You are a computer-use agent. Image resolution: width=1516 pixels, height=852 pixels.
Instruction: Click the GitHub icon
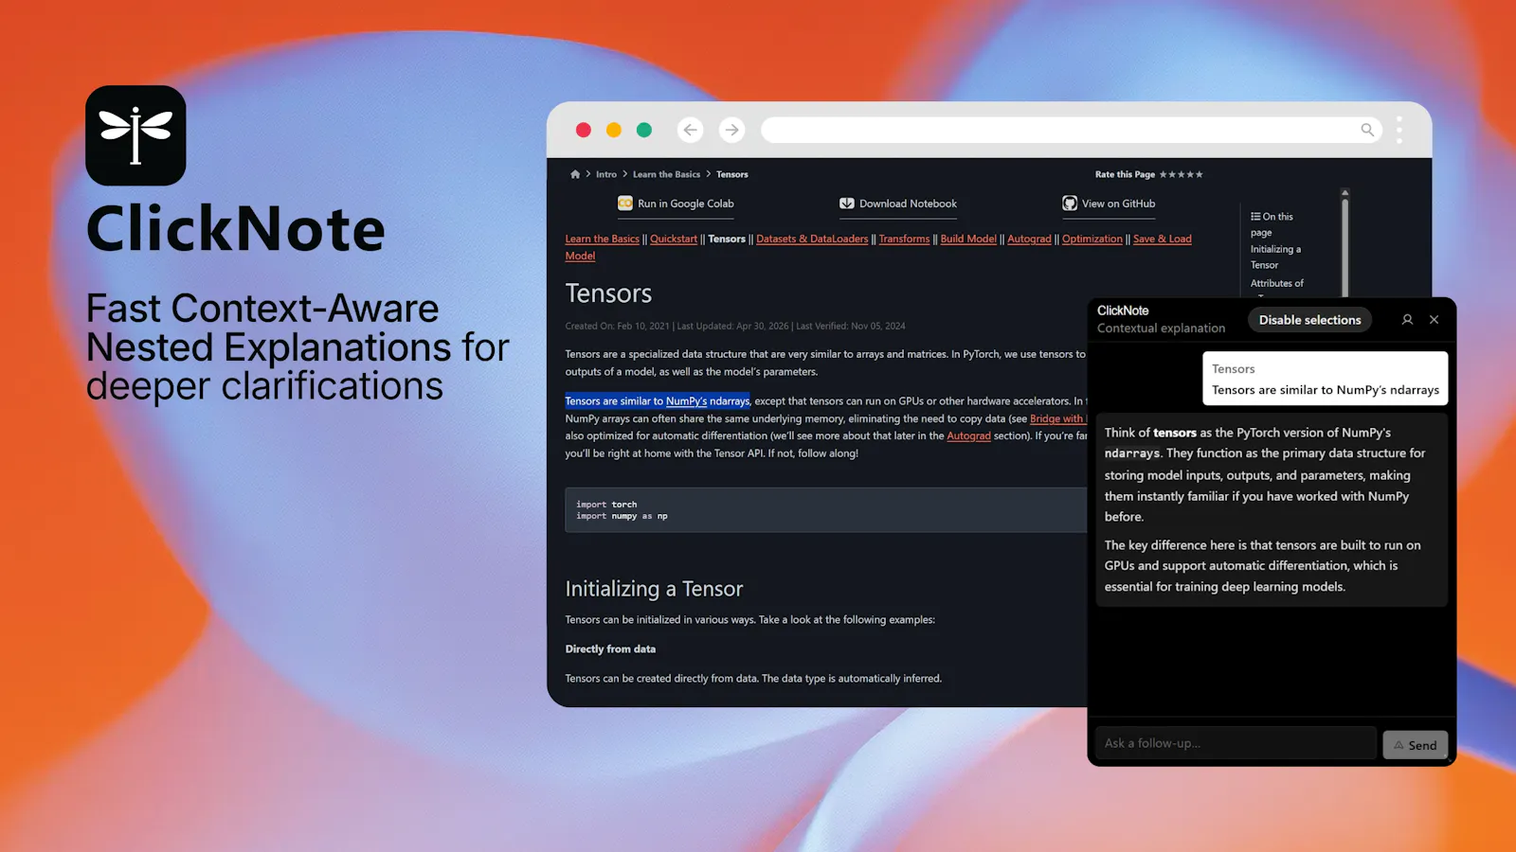(x=1070, y=204)
